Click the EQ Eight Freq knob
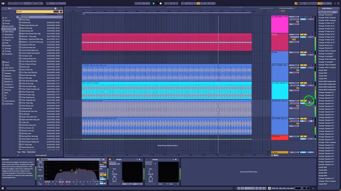The width and height of the screenshot is (341, 191). (x=40, y=164)
